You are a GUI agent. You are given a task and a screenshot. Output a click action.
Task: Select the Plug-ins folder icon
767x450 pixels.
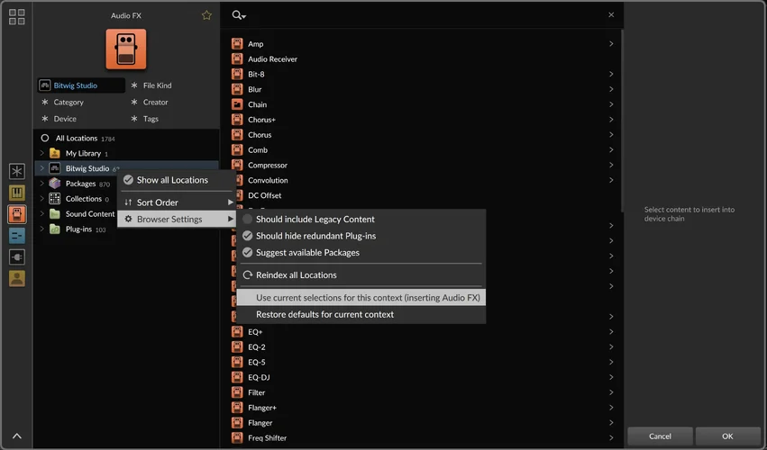pos(55,229)
